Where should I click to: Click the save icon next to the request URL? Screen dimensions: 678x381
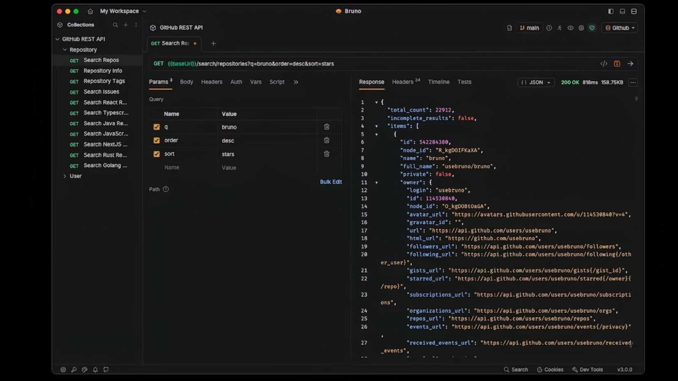click(x=617, y=64)
